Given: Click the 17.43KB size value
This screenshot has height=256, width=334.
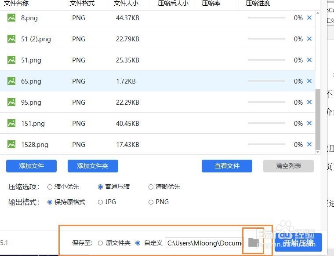Looking at the screenshot, I should 127,145.
